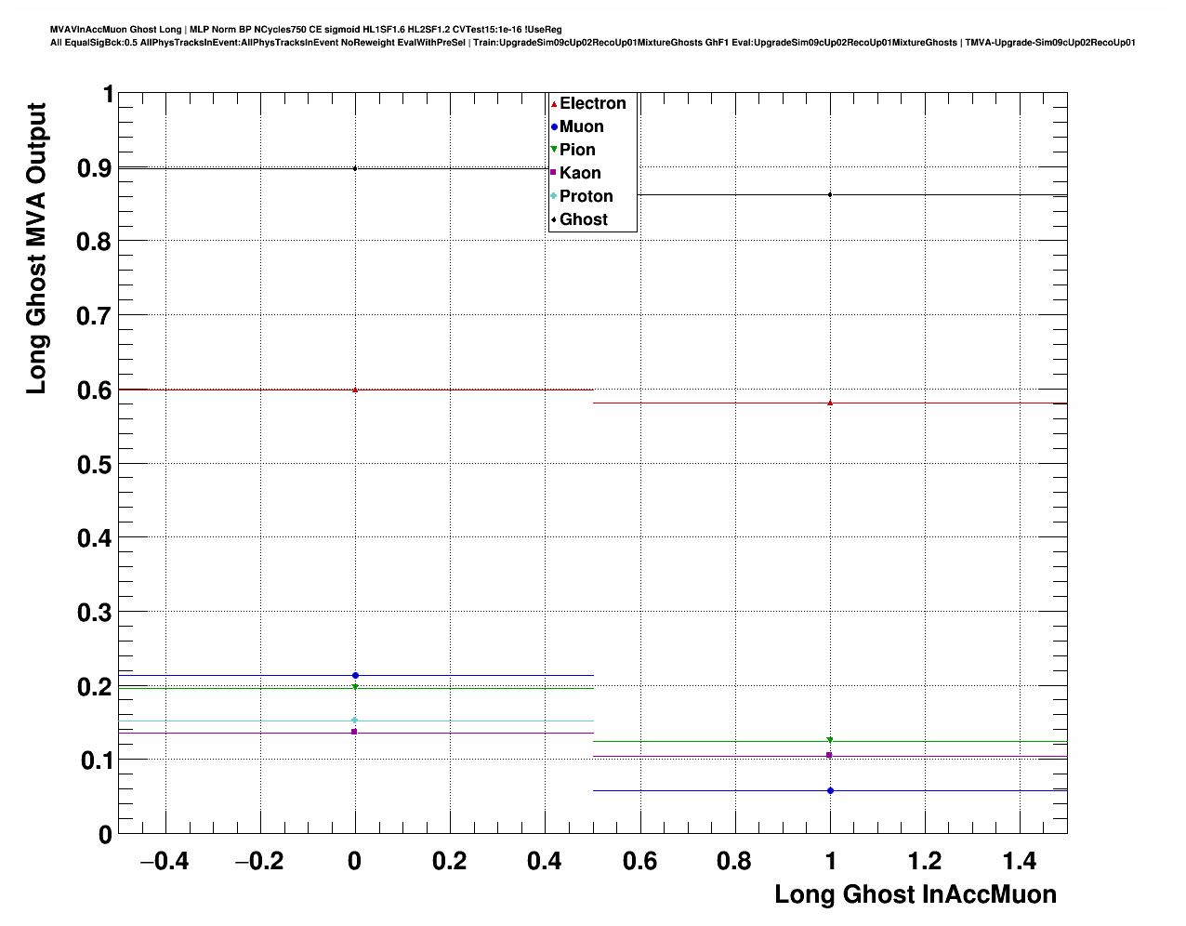
Task: Click the blue Muon point at InAccMuon 0
Action: [x=355, y=675]
